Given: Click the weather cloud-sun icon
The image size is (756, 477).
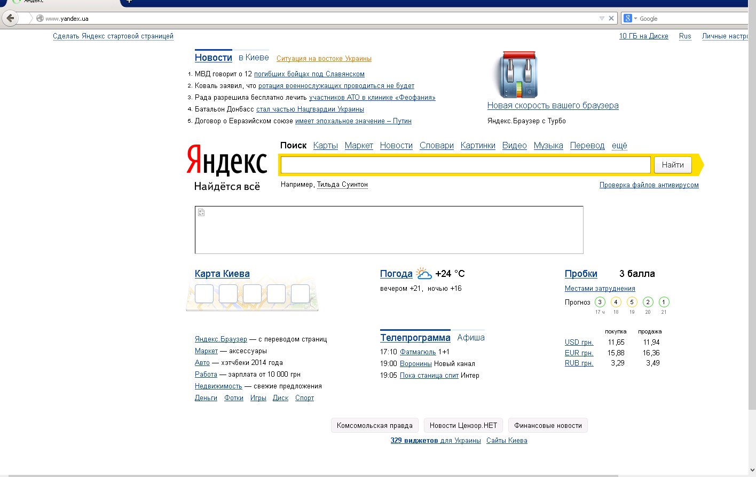Looking at the screenshot, I should click(424, 274).
